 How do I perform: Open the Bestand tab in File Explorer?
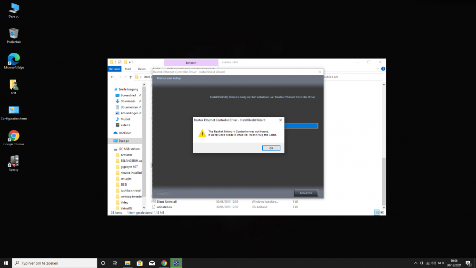coord(114,69)
